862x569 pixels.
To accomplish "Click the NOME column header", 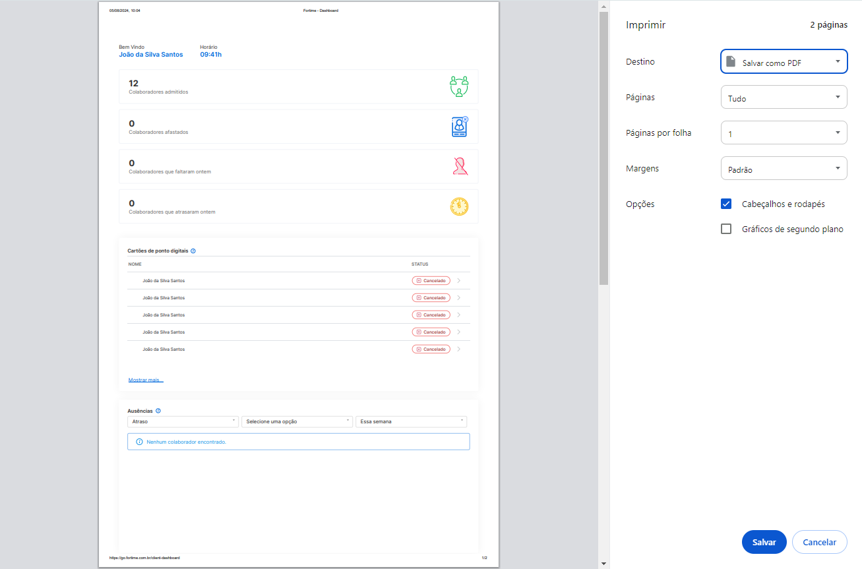I will click(135, 264).
